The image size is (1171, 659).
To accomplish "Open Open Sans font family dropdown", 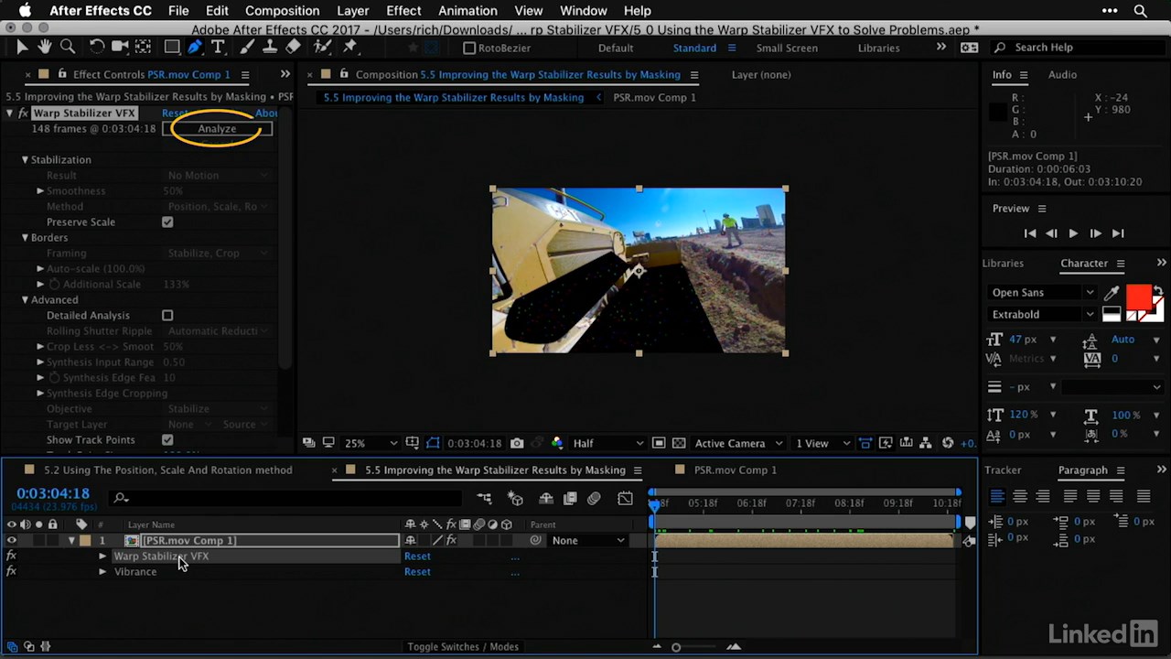I will tap(1041, 292).
